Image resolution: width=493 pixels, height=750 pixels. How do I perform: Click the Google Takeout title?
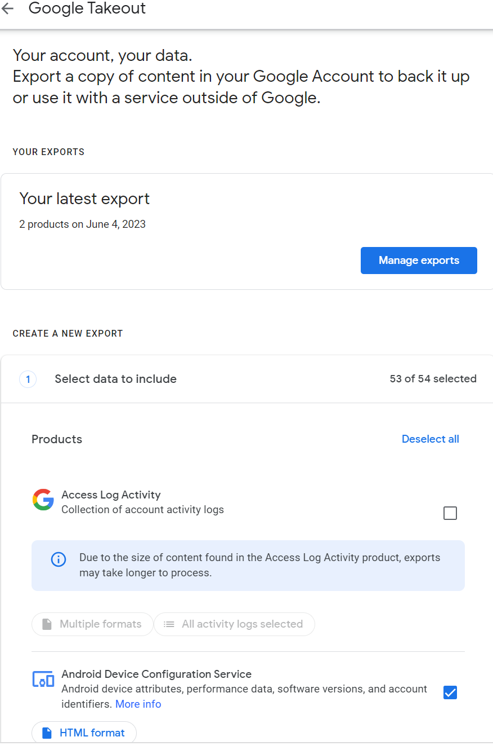coord(87,8)
